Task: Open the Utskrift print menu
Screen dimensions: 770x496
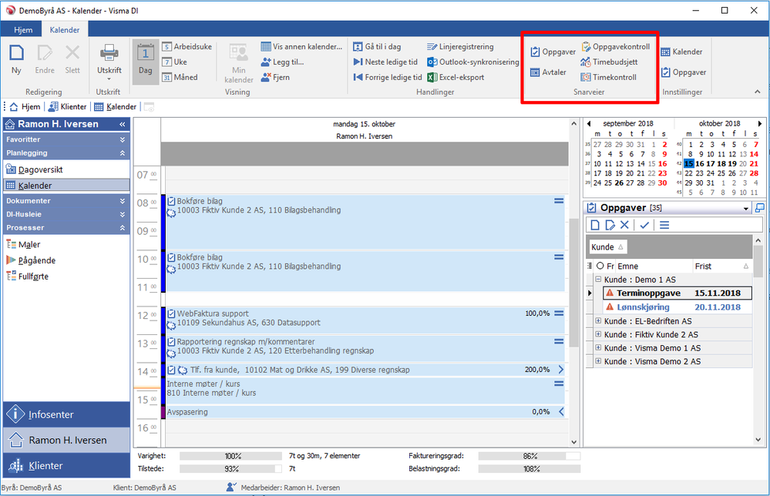Action: 109,62
